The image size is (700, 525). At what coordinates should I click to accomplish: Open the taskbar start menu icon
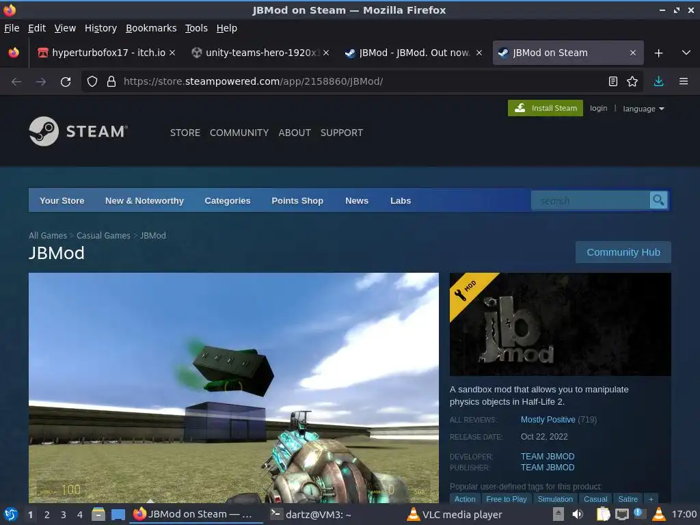coord(11,514)
